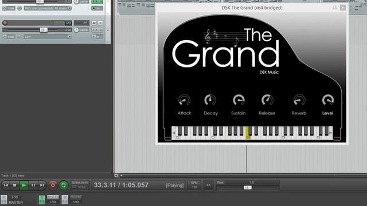Screen dimensions: 367x206
Task: Arm the second track for recording
Action: pos(5,23)
